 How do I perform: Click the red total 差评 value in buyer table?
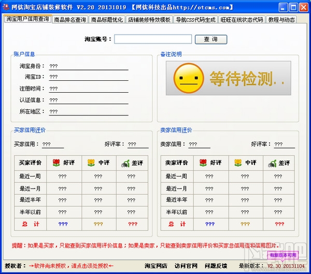pyautogui.click(x=133, y=224)
